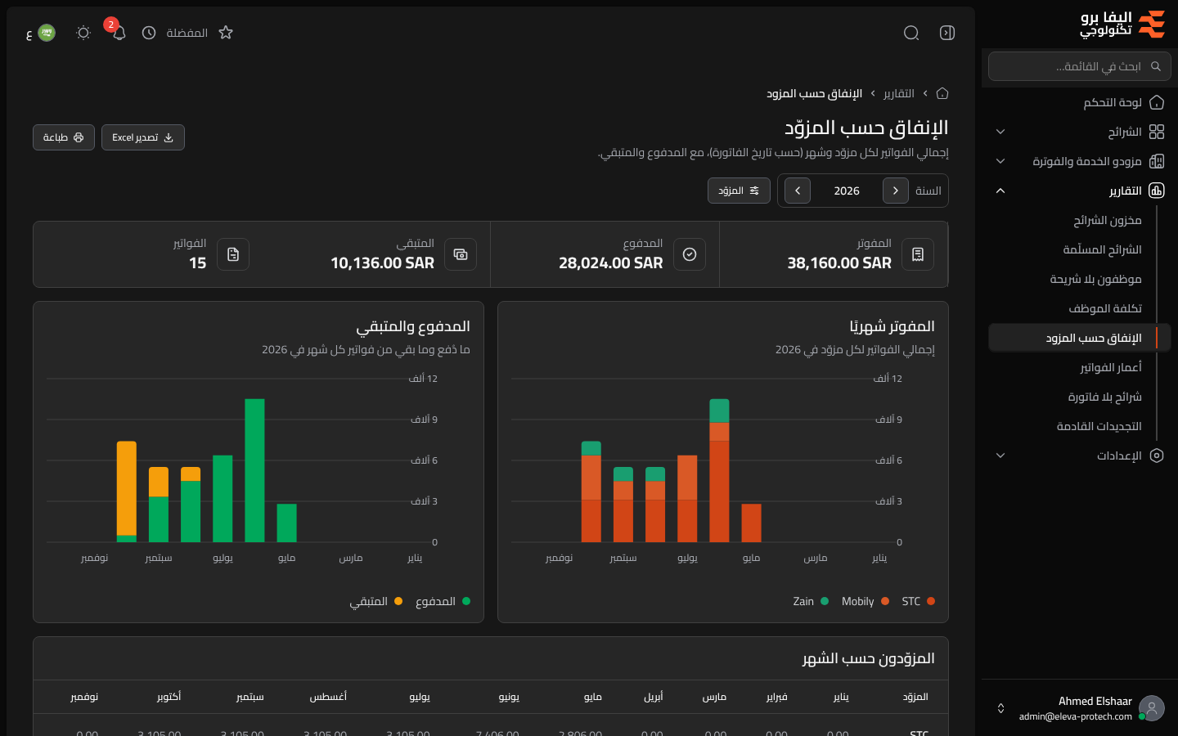The height and width of the screenshot is (736, 1178).
Task: Expand the الإعدادات menu chevron
Action: (x=1000, y=456)
